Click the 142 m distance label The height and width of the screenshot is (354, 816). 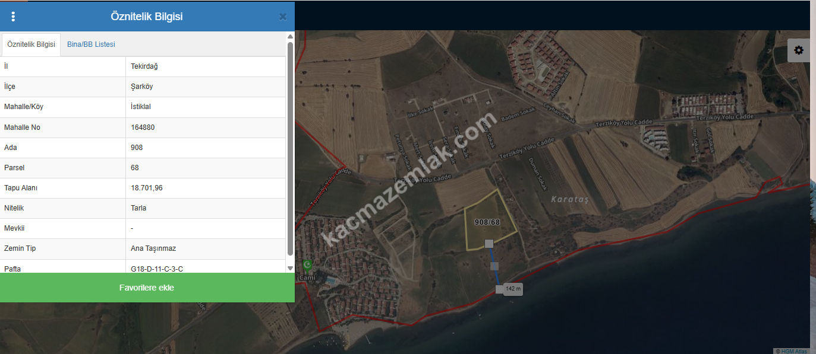tap(513, 289)
